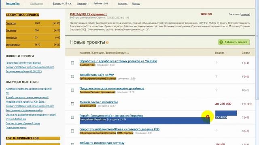Open Рерайт (спецтехника) - авторы из Украины
Viewport: 259px width, 145px height.
point(111,116)
